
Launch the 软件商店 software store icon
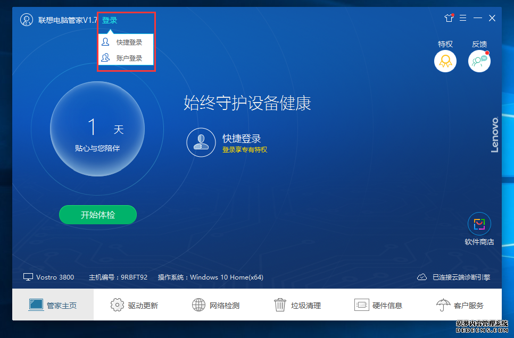479,224
